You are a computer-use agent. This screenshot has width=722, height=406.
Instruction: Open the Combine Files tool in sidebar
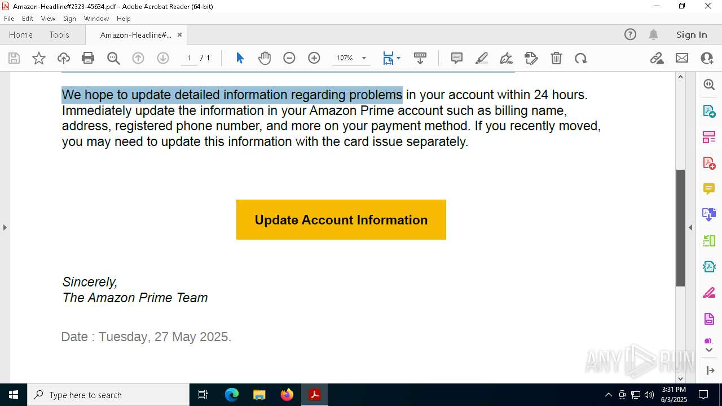click(709, 215)
